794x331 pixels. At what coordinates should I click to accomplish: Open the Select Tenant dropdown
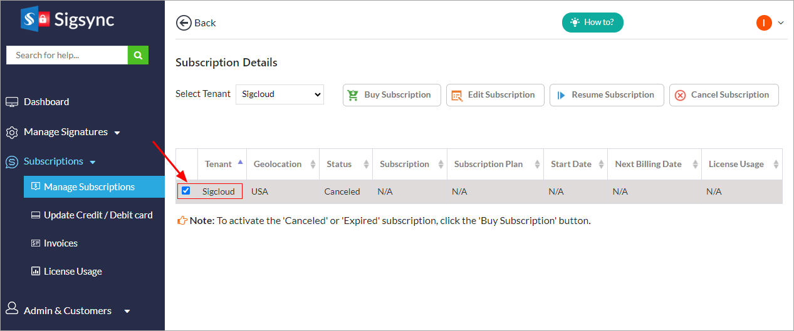tap(279, 94)
